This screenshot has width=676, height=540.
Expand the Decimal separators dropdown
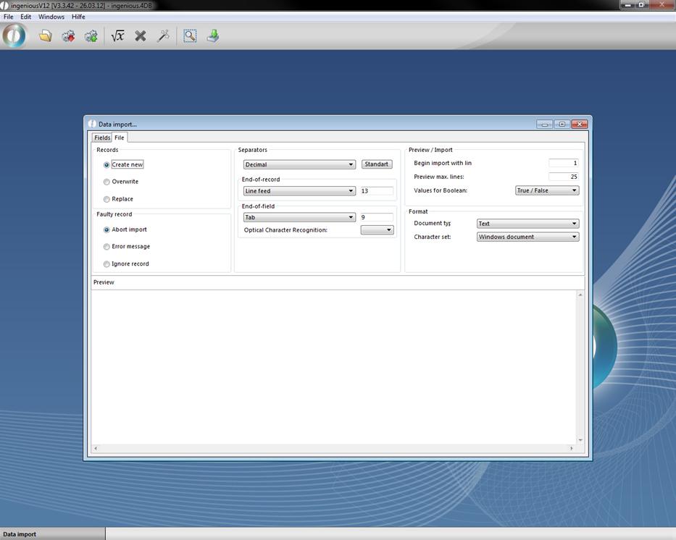[299, 164]
